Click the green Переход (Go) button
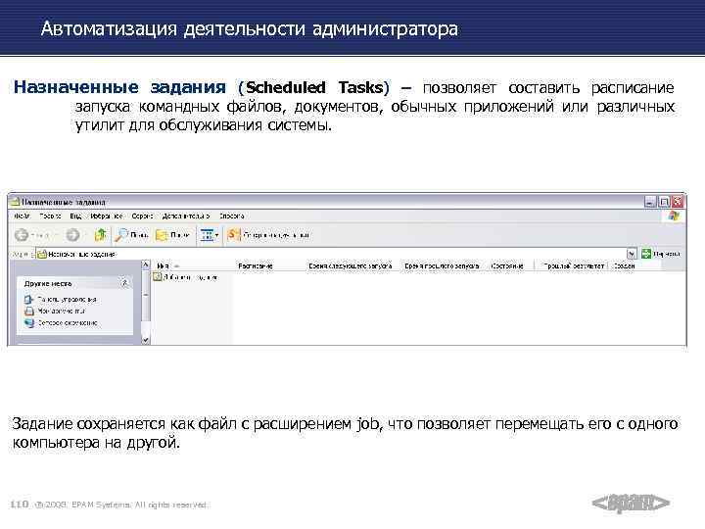The height and width of the screenshot is (529, 705). (x=661, y=254)
